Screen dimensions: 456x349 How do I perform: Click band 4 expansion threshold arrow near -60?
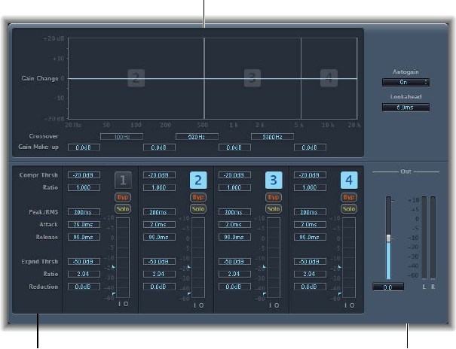340,294
